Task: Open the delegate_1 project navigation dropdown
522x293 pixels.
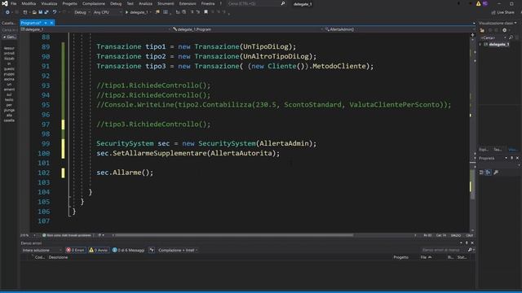Action: pos(95,29)
